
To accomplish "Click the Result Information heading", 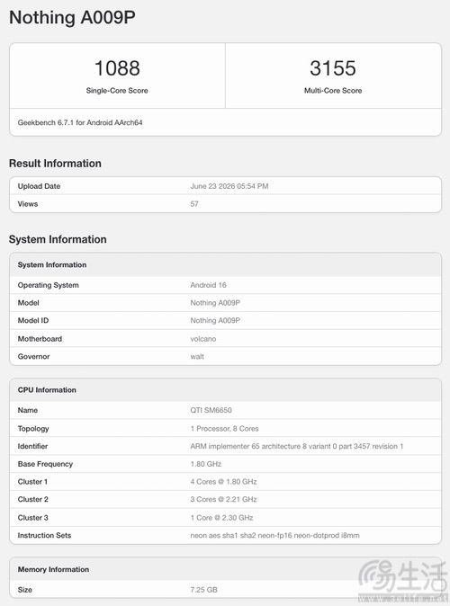I will (55, 164).
